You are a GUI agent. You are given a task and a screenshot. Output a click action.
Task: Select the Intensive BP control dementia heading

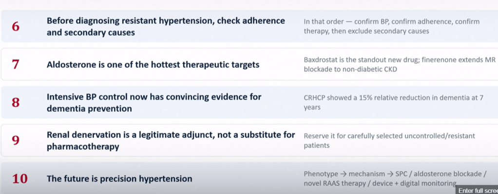tap(154, 103)
